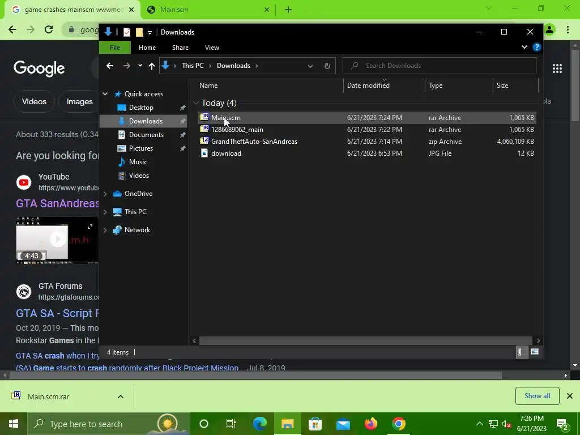The width and height of the screenshot is (580, 435).
Task: Open Explorer help icon
Action: point(536,48)
